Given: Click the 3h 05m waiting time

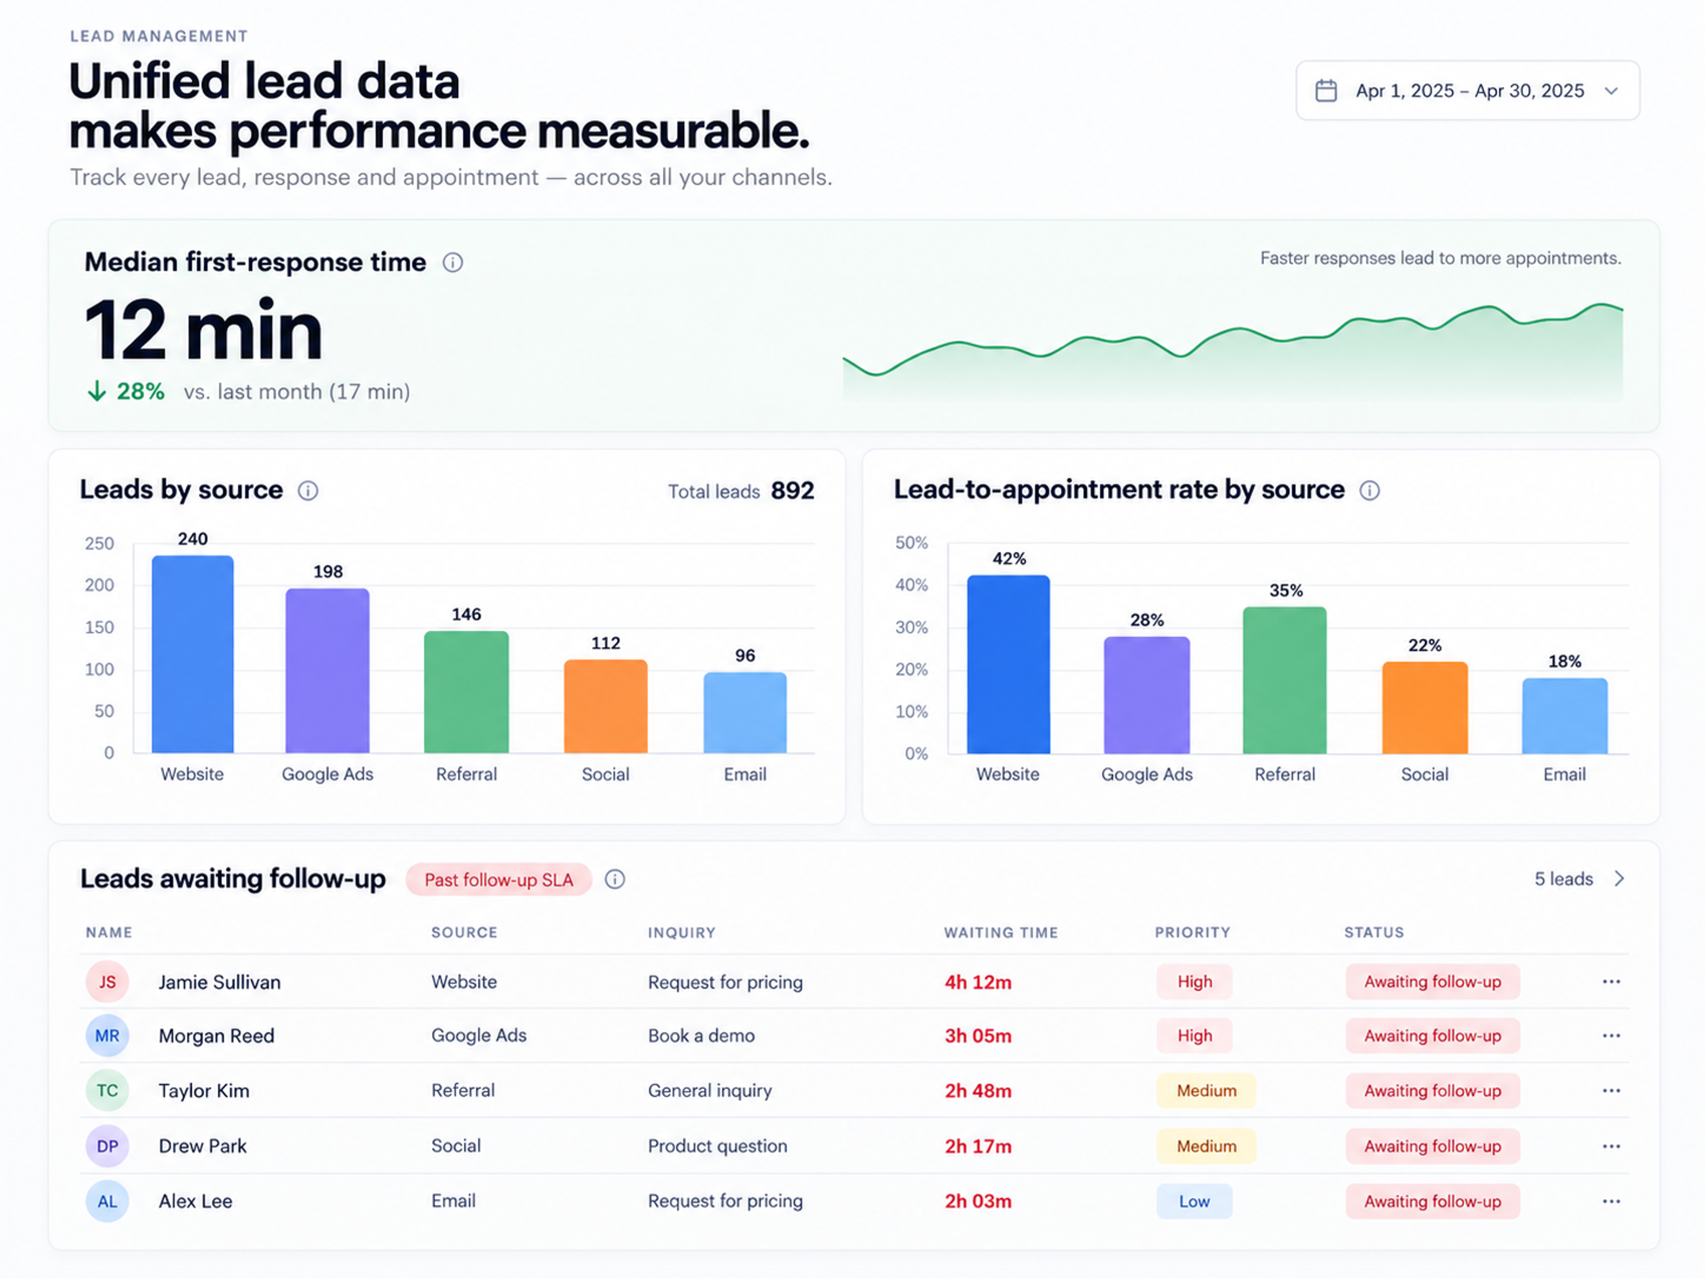Looking at the screenshot, I should (x=978, y=1036).
